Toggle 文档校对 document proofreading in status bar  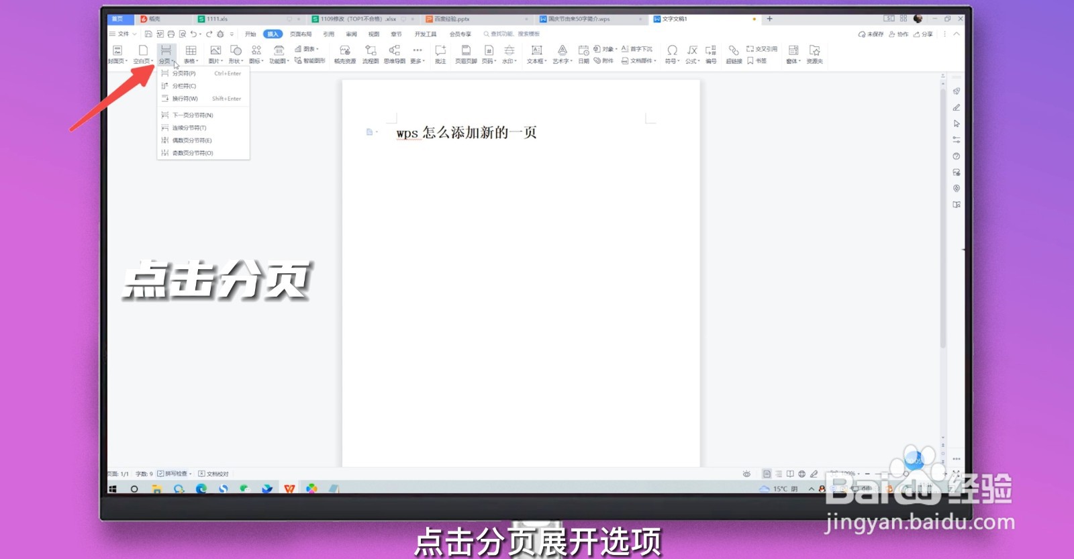pyautogui.click(x=213, y=474)
